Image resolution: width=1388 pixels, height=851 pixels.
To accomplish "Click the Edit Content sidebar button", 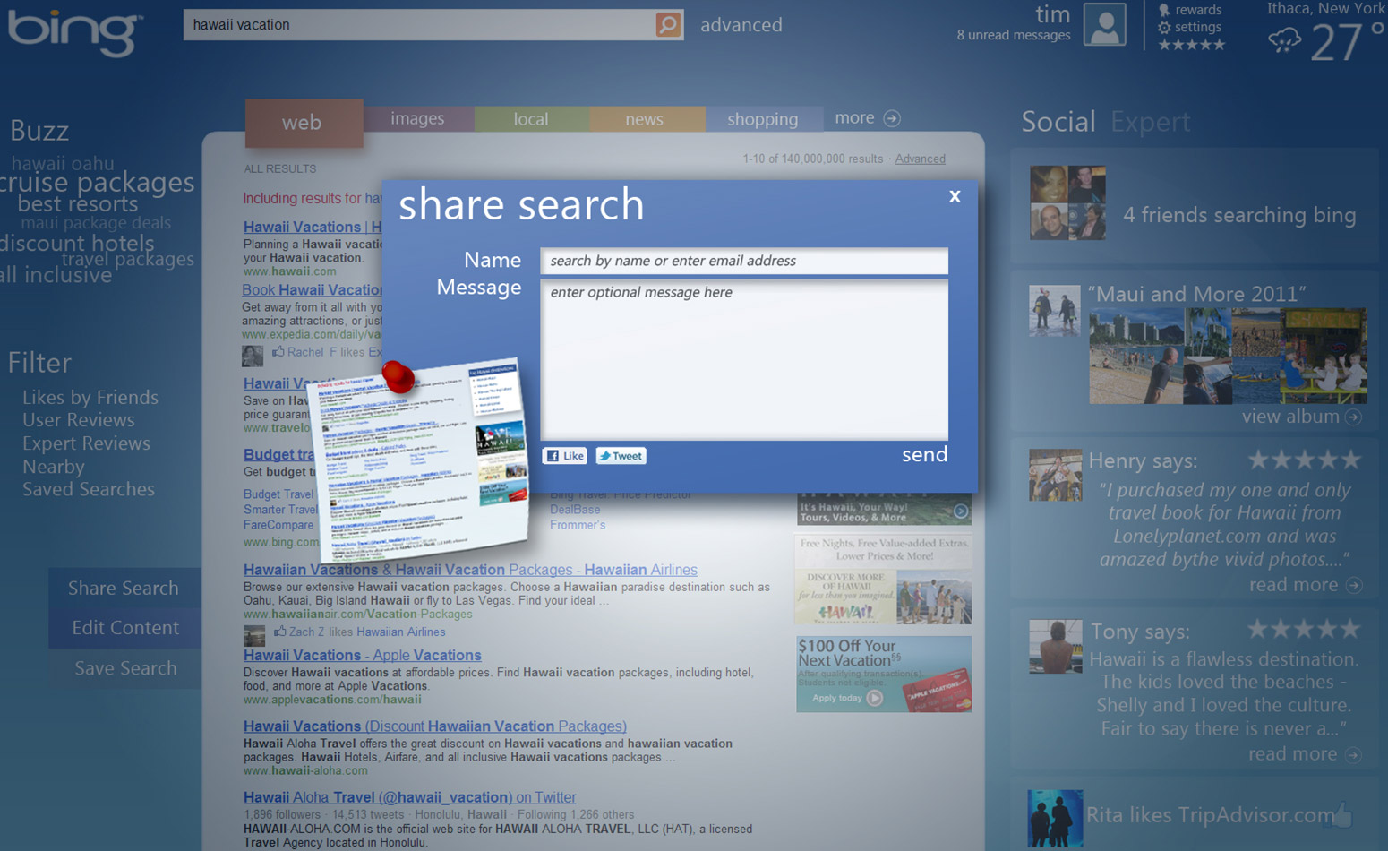I will coord(124,628).
